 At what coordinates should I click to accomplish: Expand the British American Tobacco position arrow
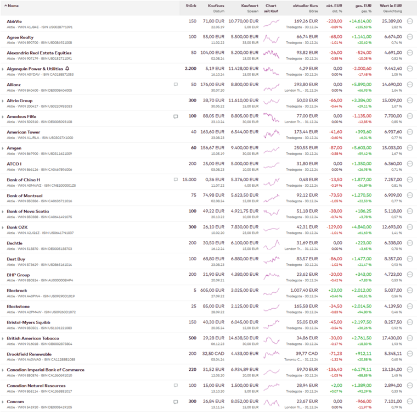click(3, 338)
